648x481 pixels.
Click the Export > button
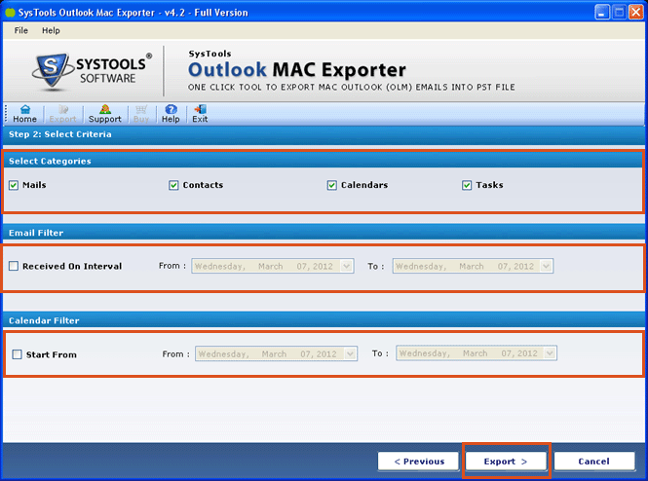click(506, 461)
